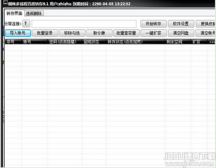Click the 剩余空间 column header
The image size is (216, 168).
pyautogui.click(x=178, y=42)
